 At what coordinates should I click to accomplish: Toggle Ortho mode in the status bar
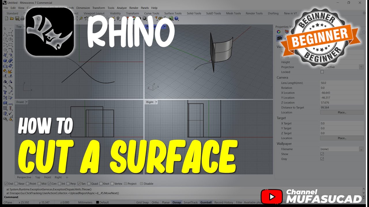(x=155, y=202)
